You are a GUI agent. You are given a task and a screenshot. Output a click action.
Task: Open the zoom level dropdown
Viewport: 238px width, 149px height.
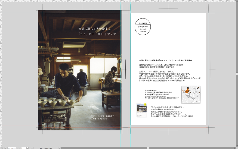pos(15,148)
